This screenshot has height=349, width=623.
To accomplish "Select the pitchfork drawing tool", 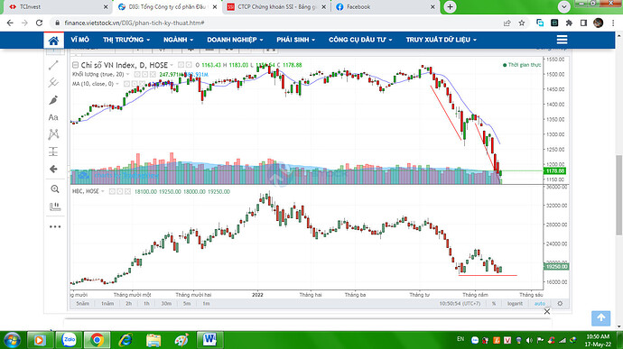I will click(x=53, y=83).
